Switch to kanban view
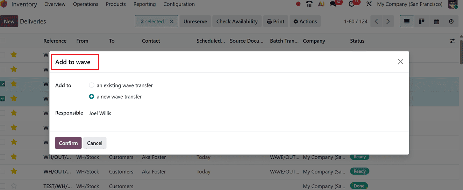The width and height of the screenshot is (463, 190). pos(422,21)
